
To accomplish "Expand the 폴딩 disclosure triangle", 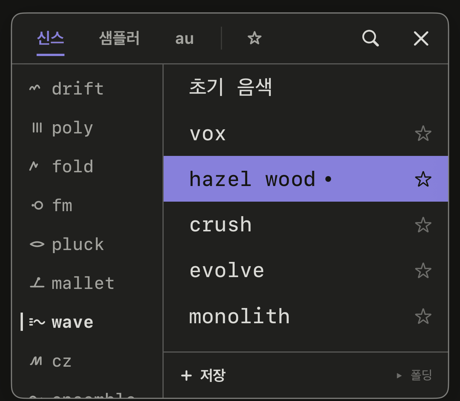I will click(399, 375).
